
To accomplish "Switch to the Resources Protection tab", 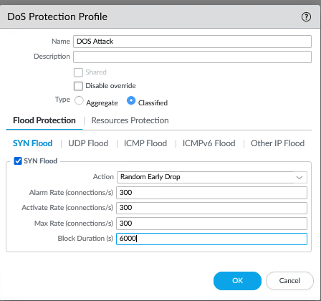I will point(130,120).
